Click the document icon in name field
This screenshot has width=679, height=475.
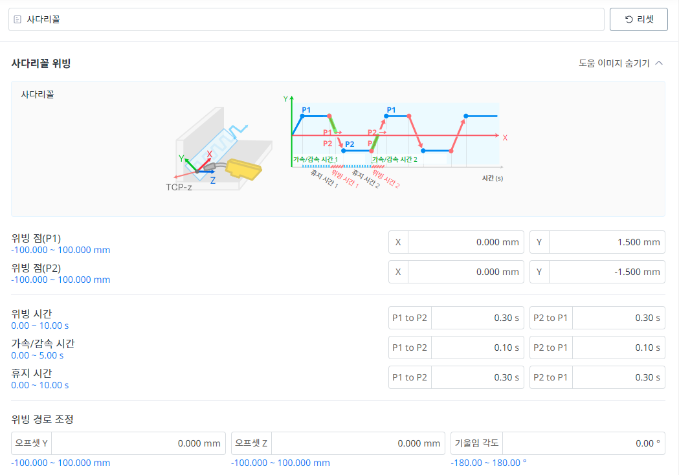[x=17, y=20]
